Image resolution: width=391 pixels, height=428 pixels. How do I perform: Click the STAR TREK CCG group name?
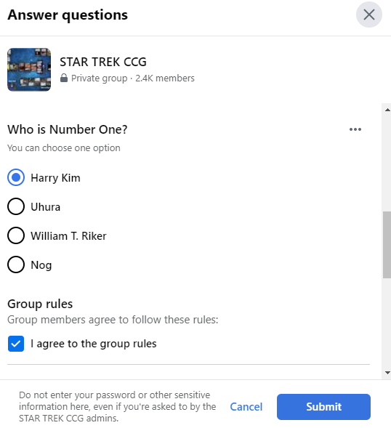(x=103, y=62)
